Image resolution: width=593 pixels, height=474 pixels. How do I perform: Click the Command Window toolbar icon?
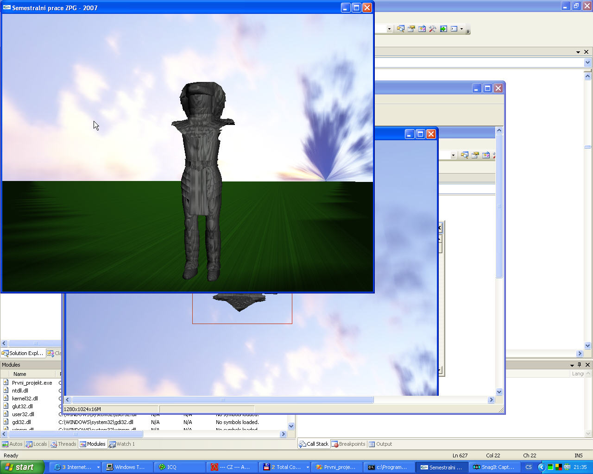[x=454, y=29]
